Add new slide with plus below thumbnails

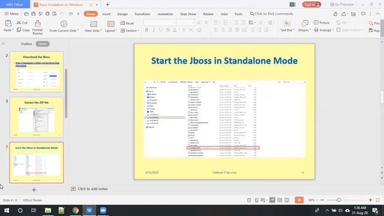[x=34, y=190]
